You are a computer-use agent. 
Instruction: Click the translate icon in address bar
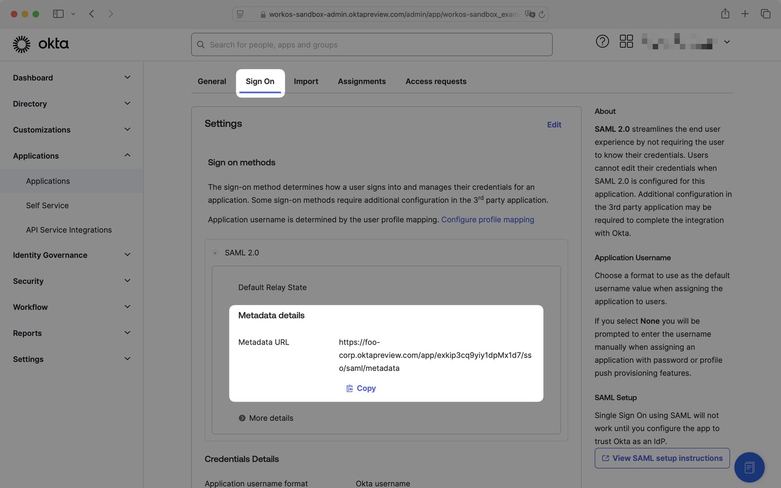point(530,14)
